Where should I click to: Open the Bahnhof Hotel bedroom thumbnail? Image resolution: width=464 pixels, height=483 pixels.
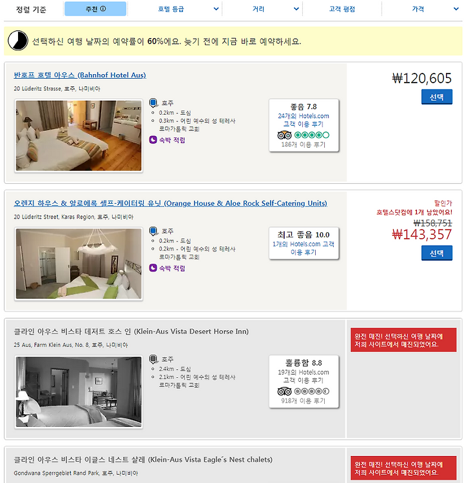coord(79,135)
